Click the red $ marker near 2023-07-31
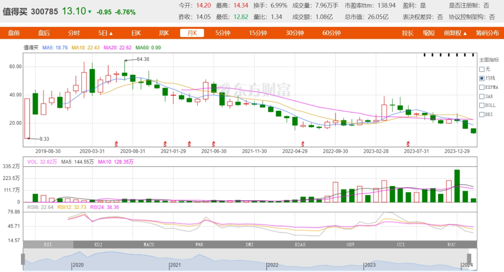Viewport: 504px width, 272px height. [409, 143]
